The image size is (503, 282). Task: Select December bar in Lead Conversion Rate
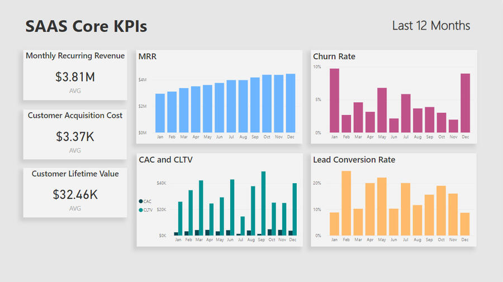coord(465,224)
